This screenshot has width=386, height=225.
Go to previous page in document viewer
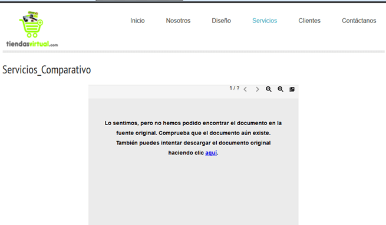pos(245,89)
